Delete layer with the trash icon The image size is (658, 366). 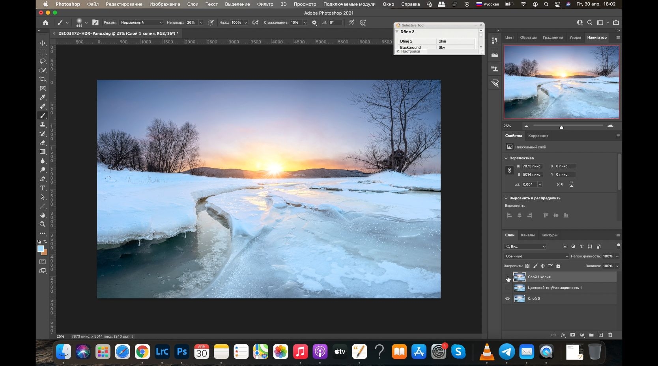click(x=610, y=335)
